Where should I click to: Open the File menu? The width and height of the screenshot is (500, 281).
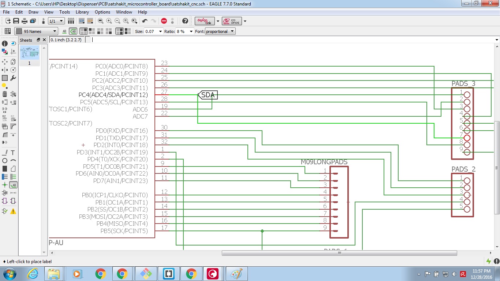6,12
